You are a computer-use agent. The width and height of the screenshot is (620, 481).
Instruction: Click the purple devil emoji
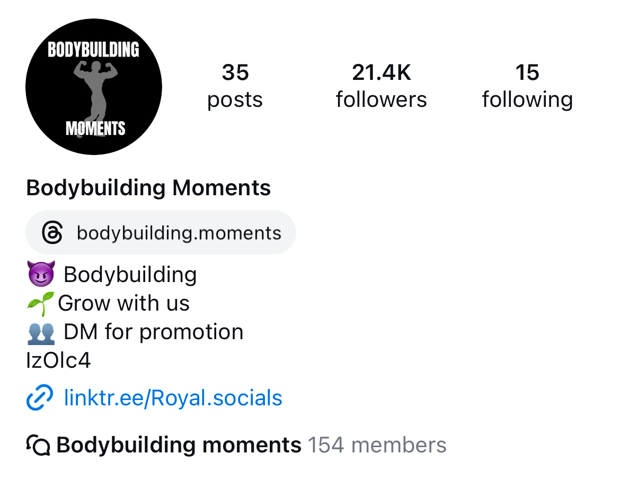(x=41, y=274)
